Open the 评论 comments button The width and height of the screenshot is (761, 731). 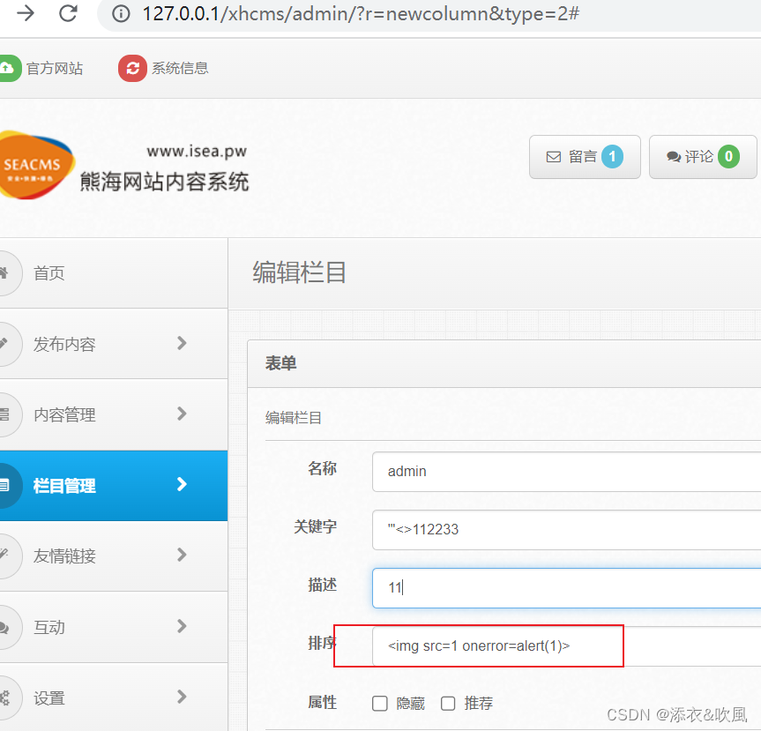point(703,156)
